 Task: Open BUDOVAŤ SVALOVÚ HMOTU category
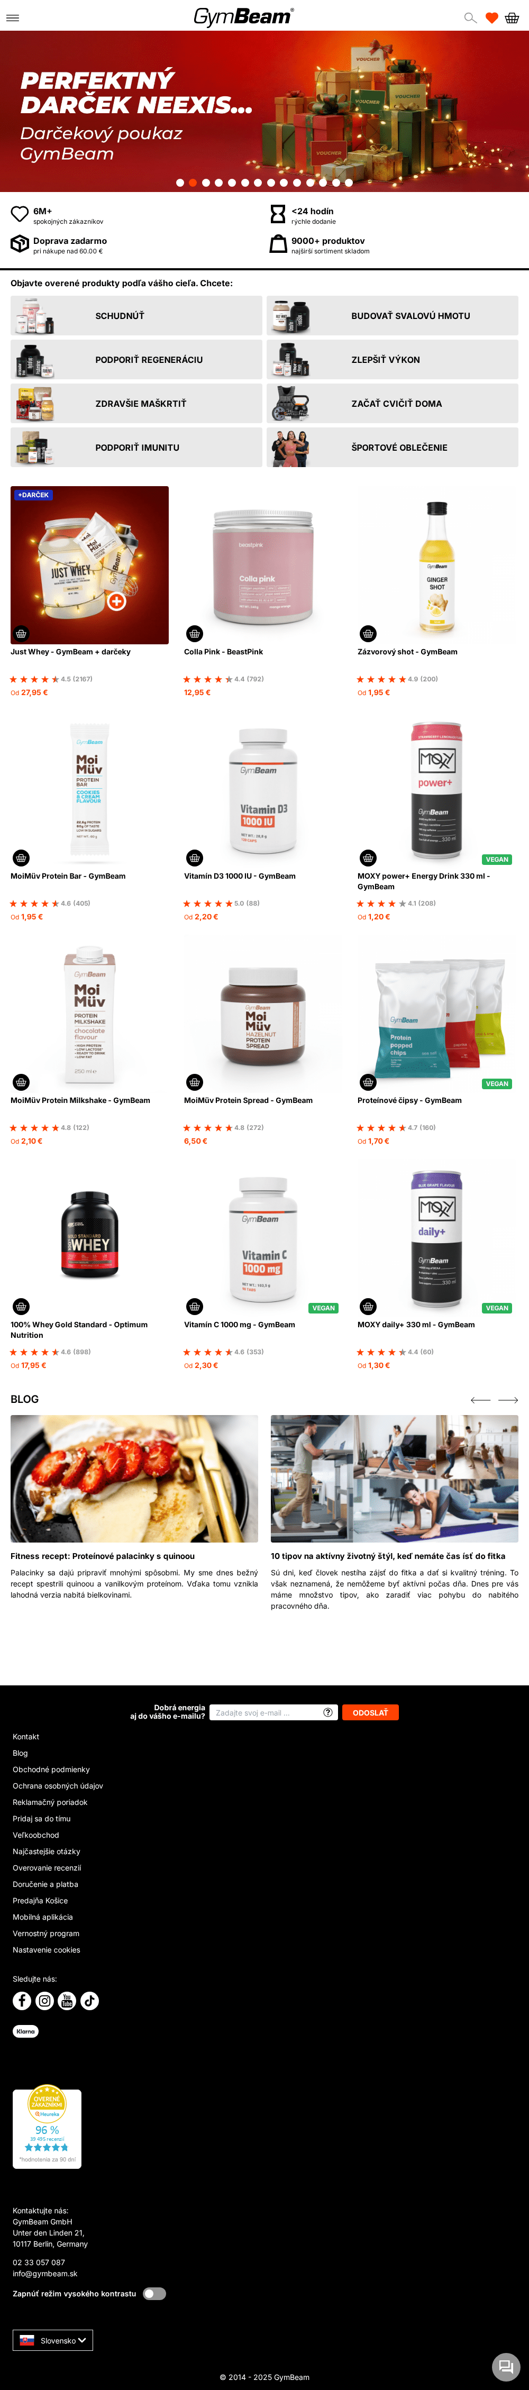pos(393,315)
